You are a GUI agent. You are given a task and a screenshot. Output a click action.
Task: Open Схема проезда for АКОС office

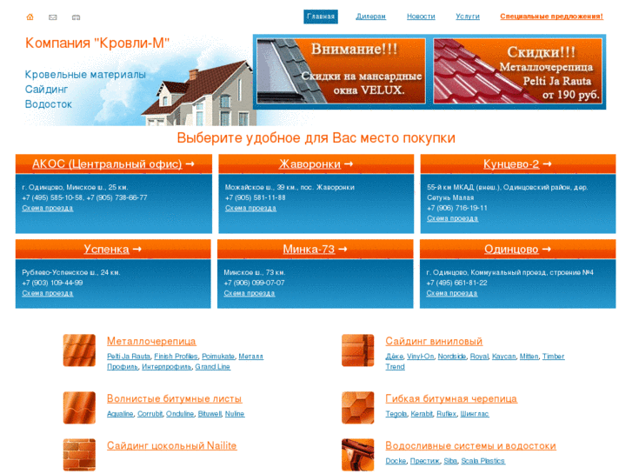coord(48,208)
